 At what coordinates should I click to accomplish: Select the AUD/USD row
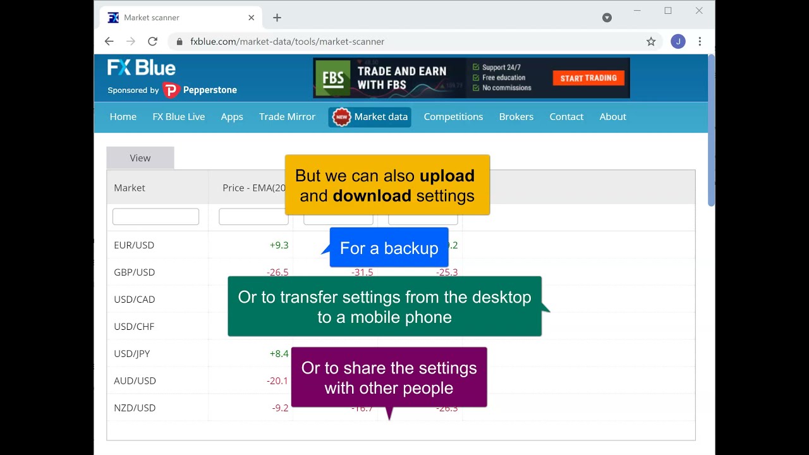(401, 381)
